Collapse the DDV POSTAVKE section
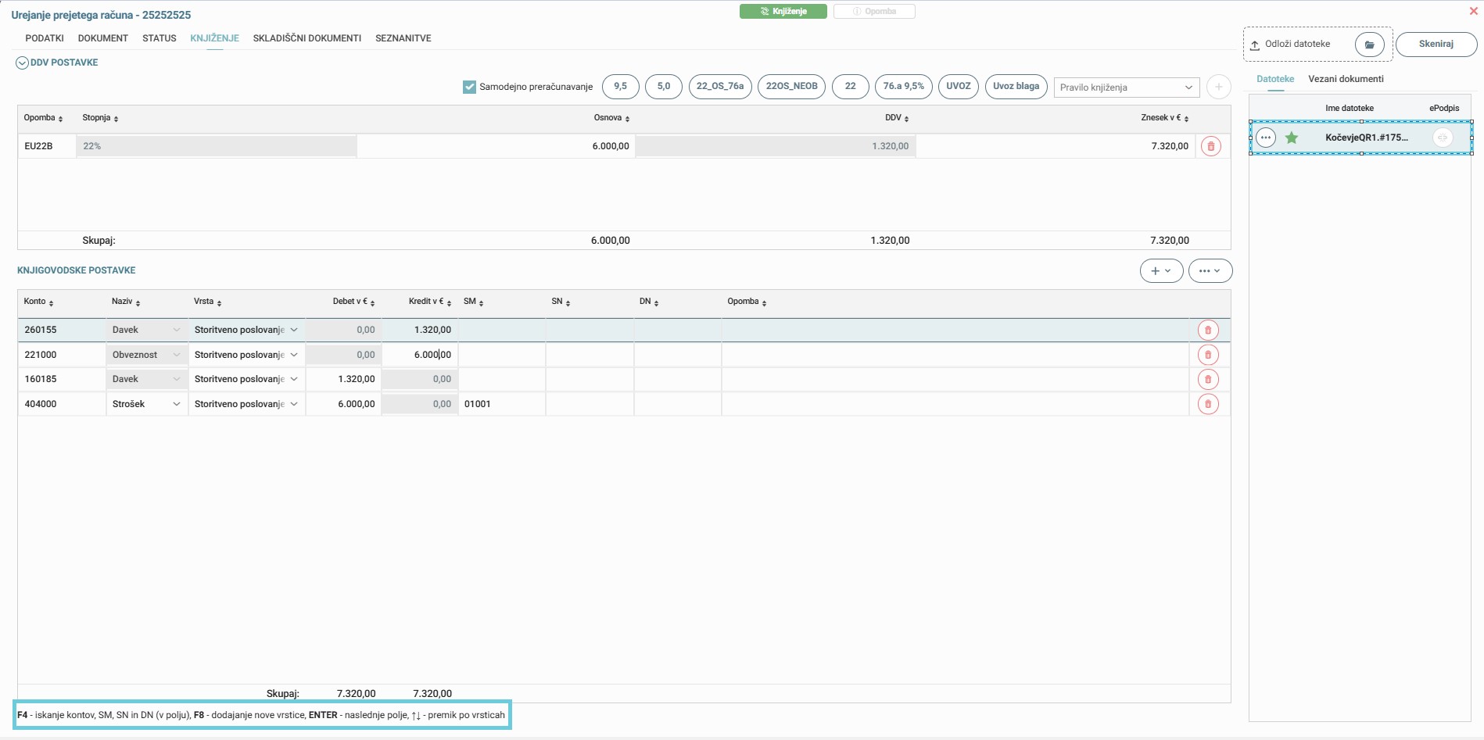The height and width of the screenshot is (740, 1484). tap(22, 63)
